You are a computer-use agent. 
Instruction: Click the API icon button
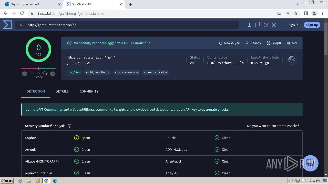coord(292,43)
